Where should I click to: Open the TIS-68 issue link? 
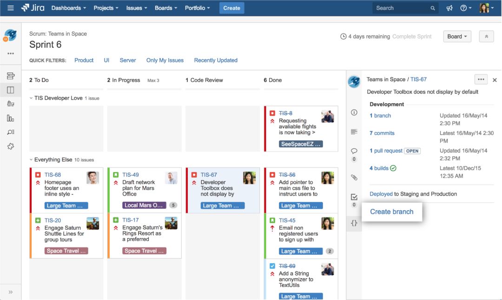tap(53, 175)
